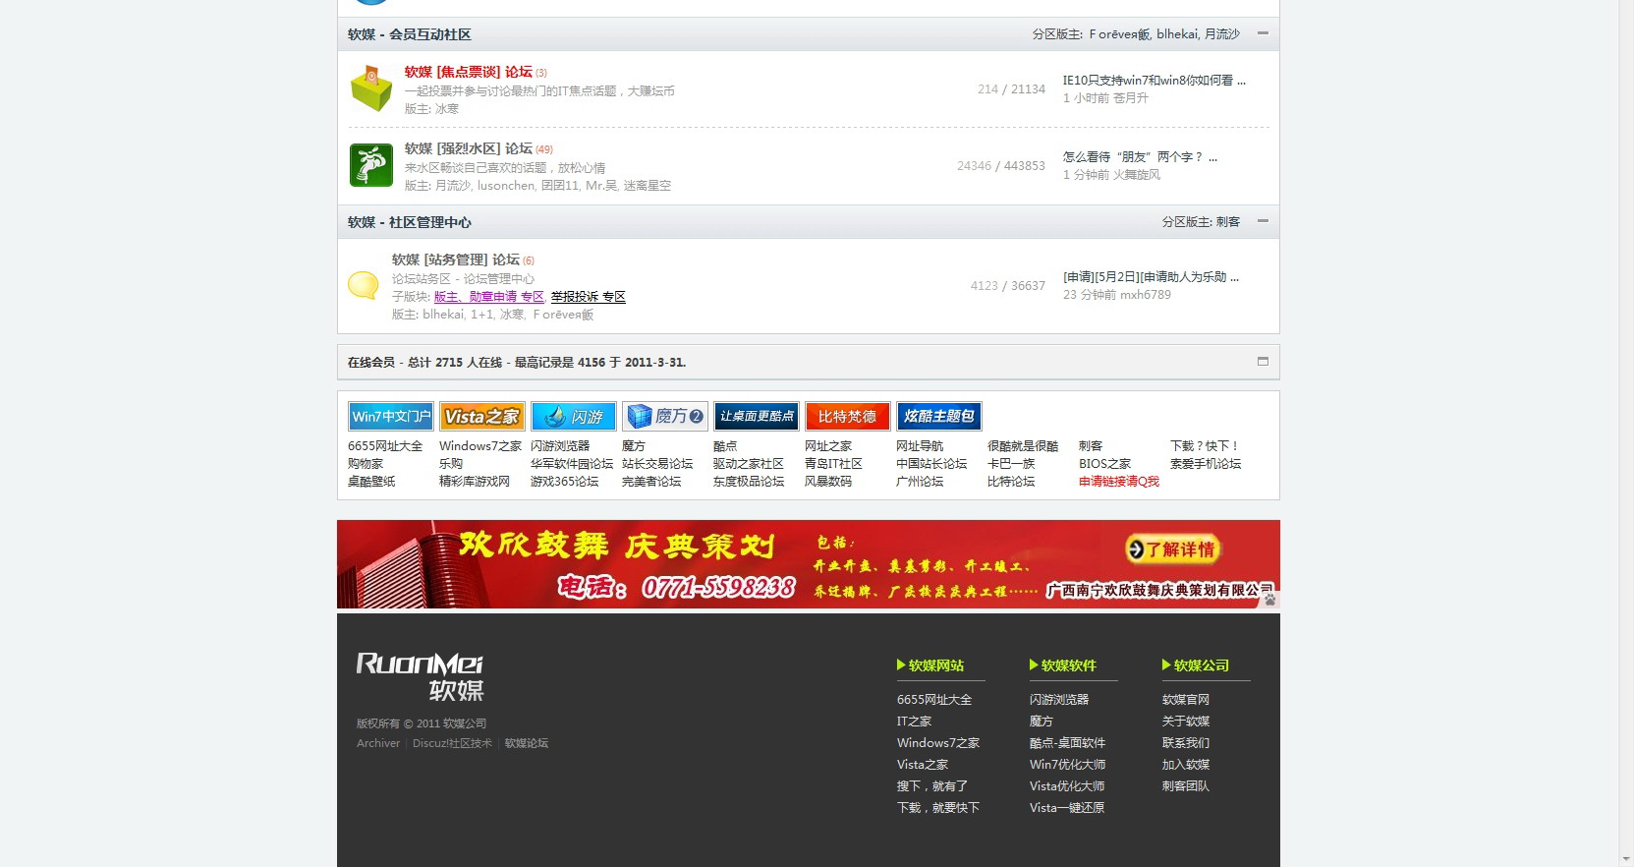Click the BIOS之家 friend link
Viewport: 1634px width, 867px height.
click(x=1104, y=464)
